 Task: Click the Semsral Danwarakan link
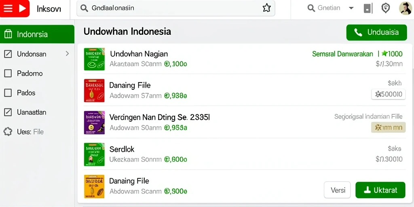click(342, 54)
